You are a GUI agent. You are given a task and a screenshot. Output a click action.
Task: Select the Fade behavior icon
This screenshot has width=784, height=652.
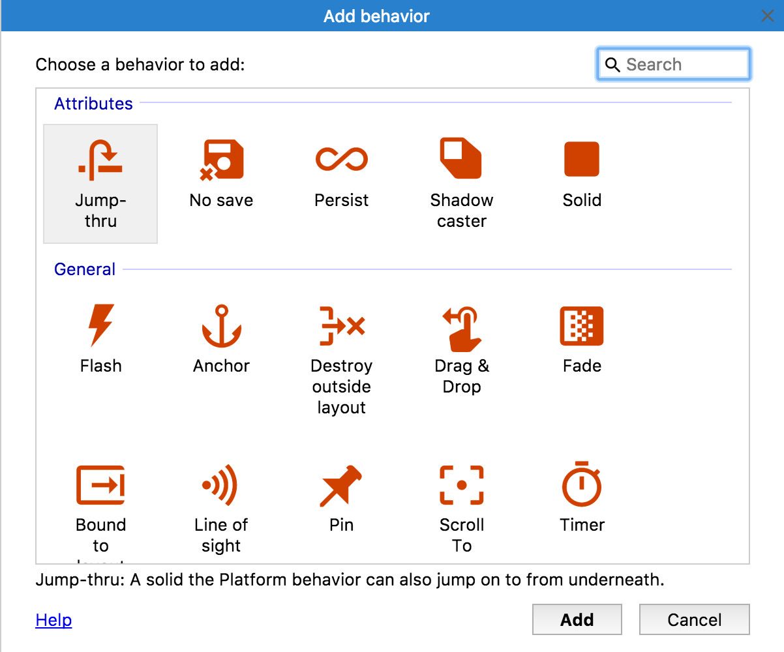pos(581,325)
